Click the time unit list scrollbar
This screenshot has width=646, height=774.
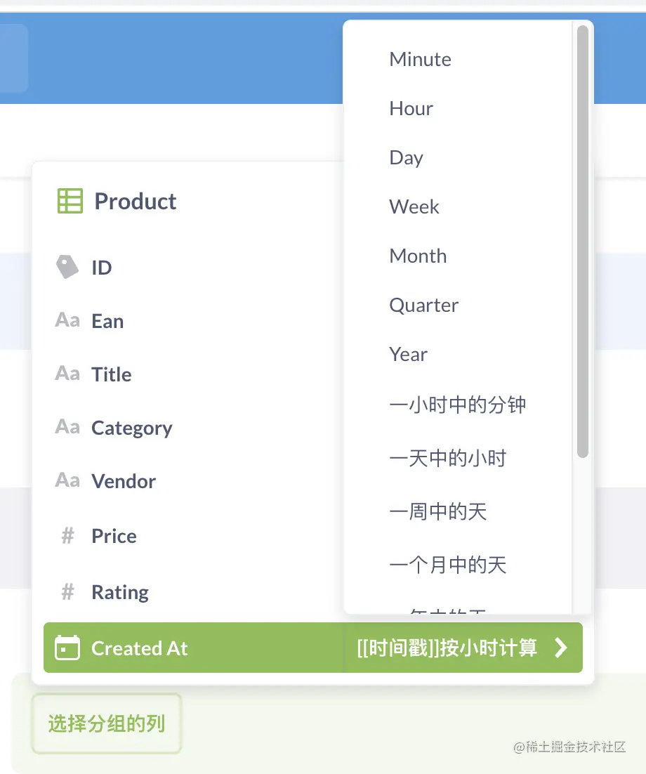583,242
